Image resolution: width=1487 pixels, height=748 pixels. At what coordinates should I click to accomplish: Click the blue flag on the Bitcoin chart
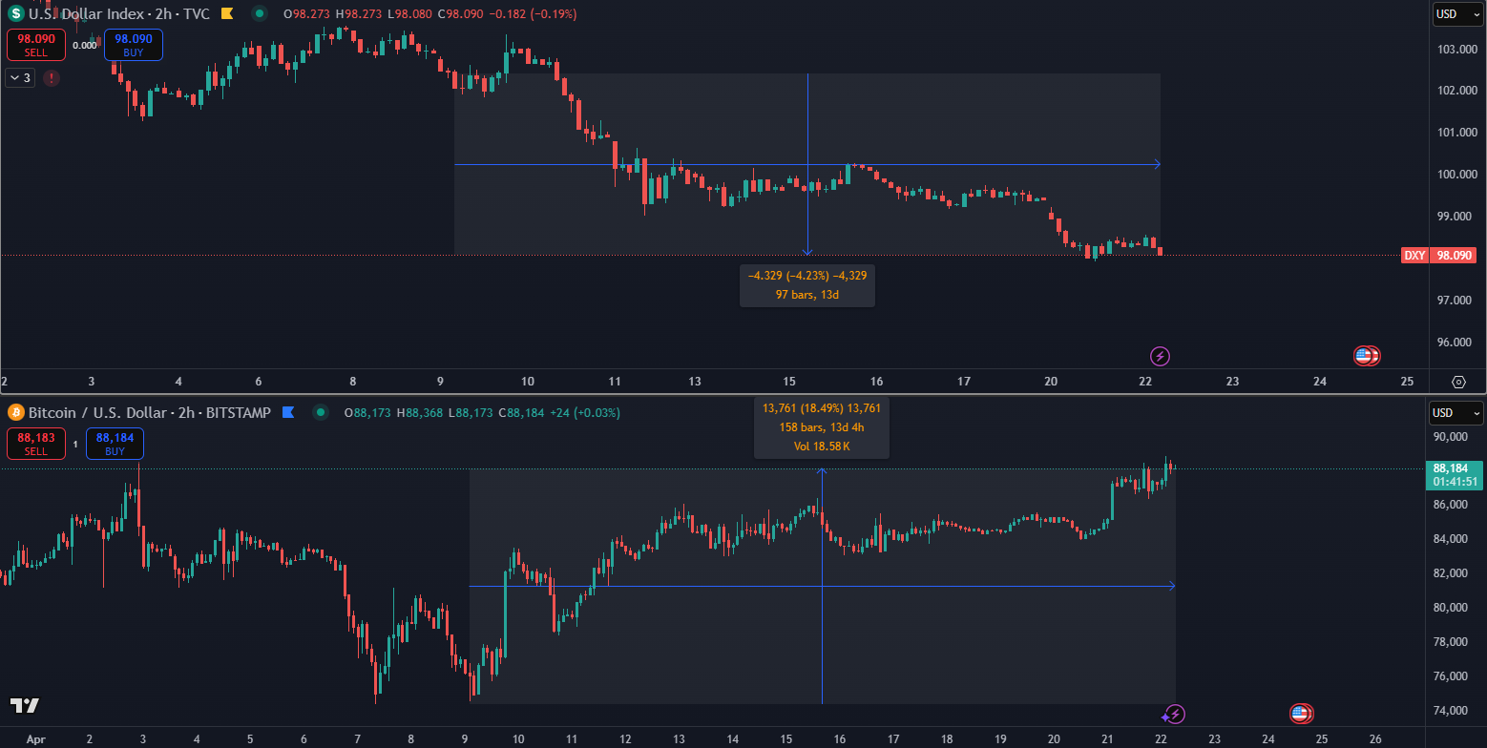(x=287, y=412)
